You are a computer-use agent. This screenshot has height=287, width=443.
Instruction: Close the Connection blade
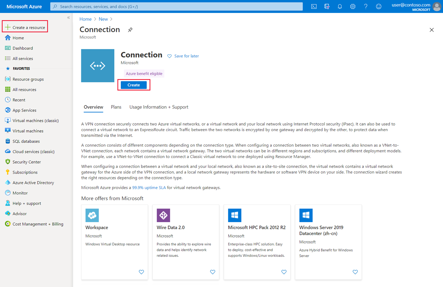[432, 30]
